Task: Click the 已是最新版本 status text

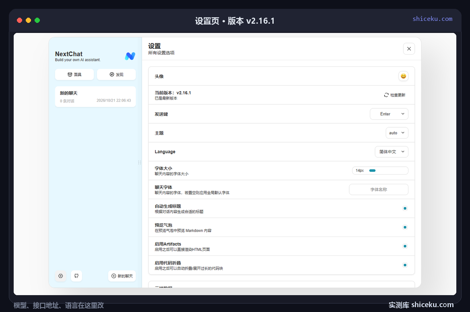Action: point(166,98)
